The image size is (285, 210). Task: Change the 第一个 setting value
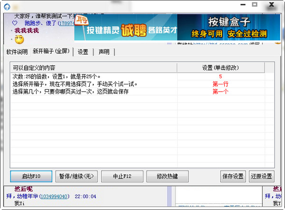[x=220, y=91]
